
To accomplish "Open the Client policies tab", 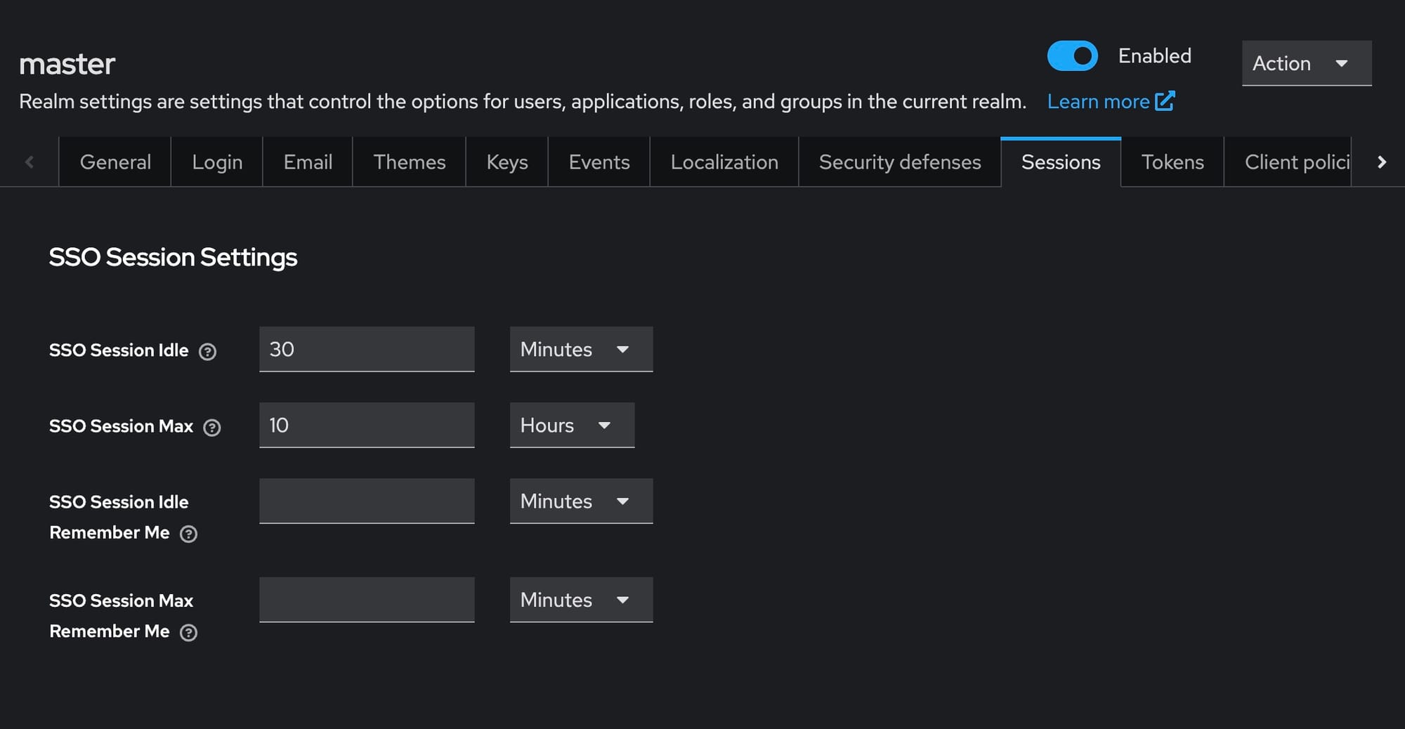I will (1288, 162).
